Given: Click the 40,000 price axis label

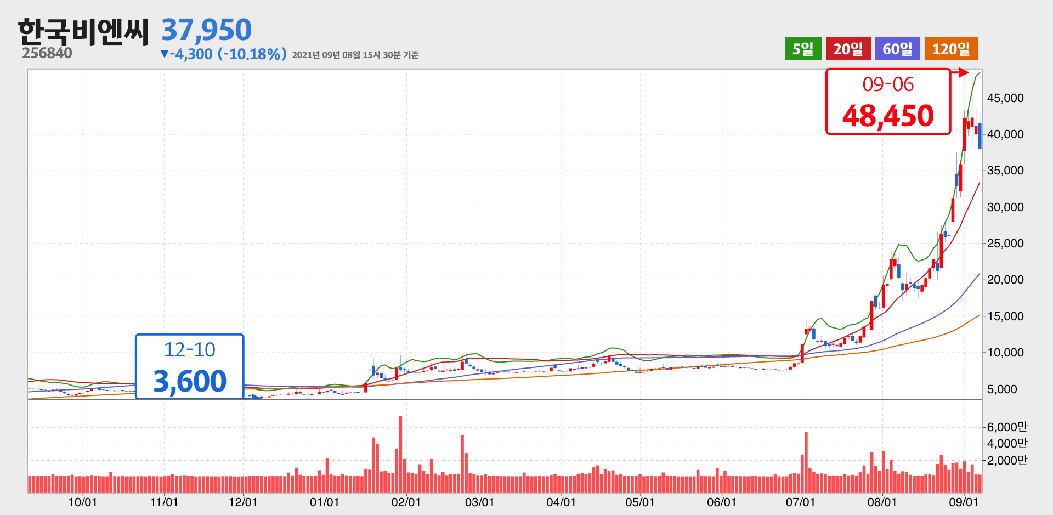Looking at the screenshot, I should [x=1005, y=134].
